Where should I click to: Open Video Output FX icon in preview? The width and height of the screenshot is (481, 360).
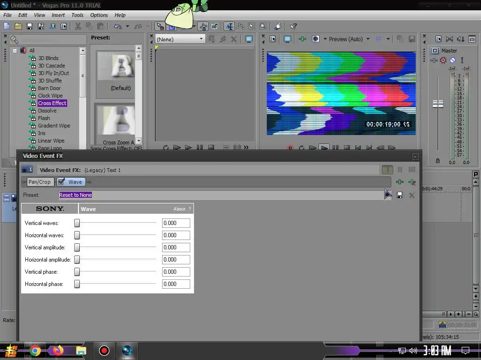pyautogui.click(x=302, y=39)
